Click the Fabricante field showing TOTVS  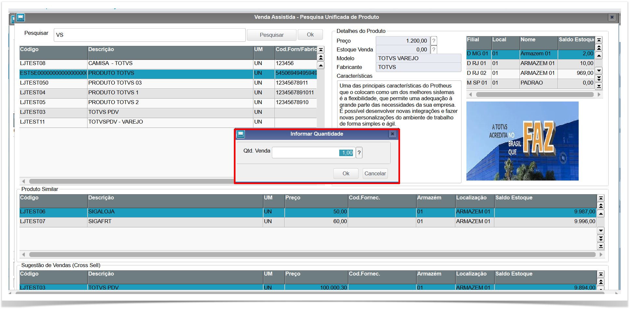click(419, 67)
